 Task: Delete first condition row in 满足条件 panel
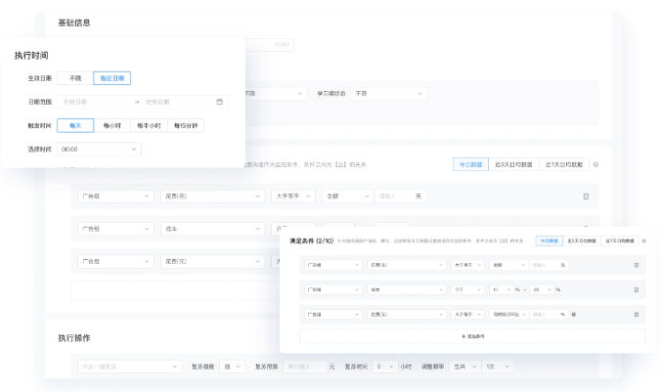[x=636, y=265]
